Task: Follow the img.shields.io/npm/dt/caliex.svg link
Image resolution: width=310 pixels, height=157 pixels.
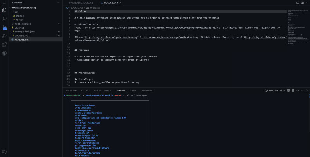Action: pos(111,37)
